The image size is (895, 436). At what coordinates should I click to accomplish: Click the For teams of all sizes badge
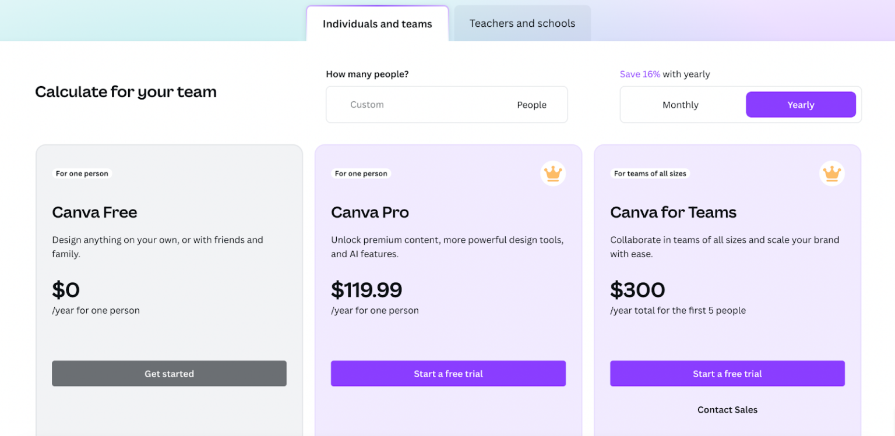[650, 173]
